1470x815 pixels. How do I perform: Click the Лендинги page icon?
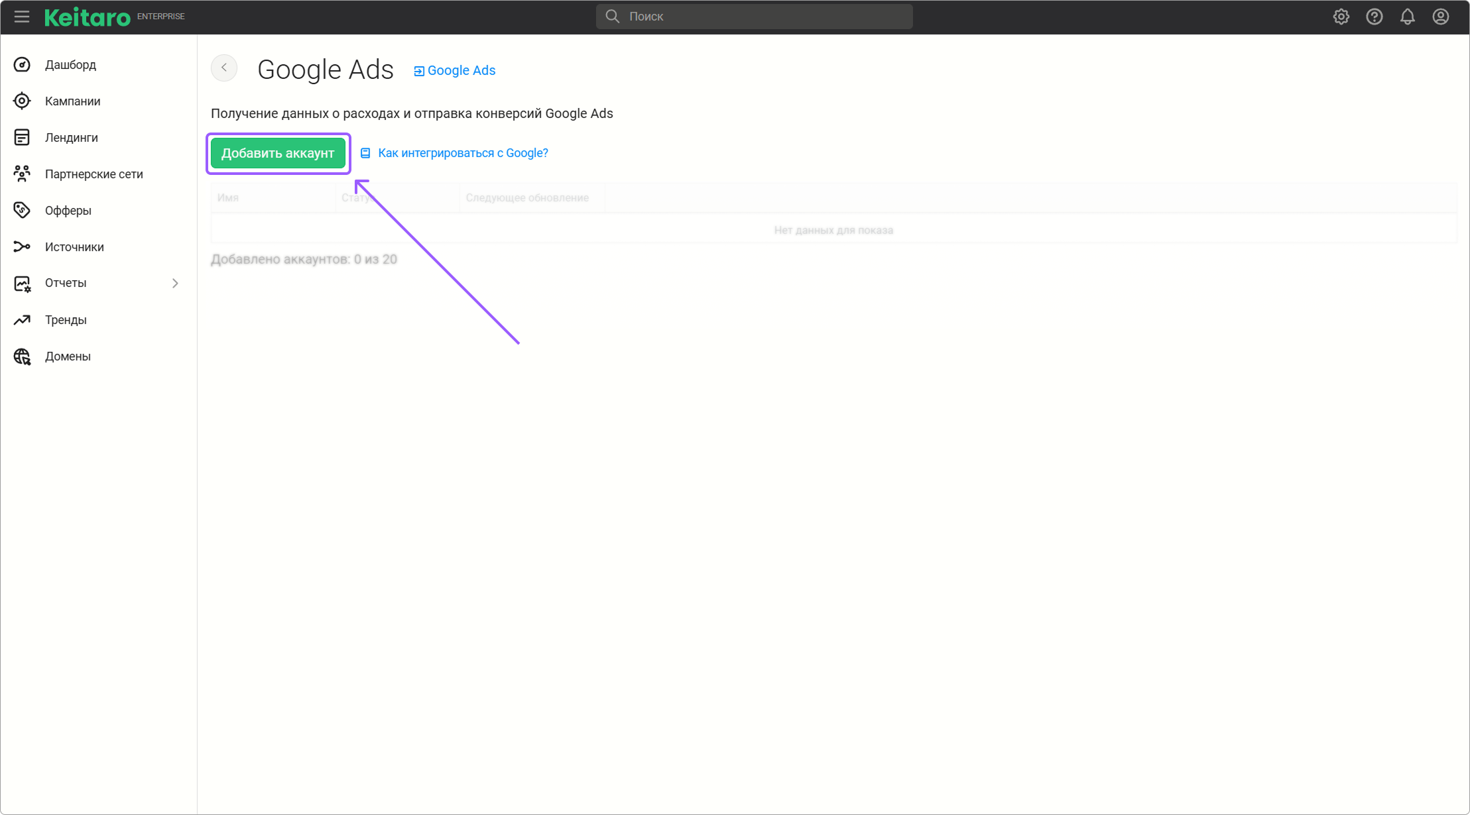tap(22, 137)
